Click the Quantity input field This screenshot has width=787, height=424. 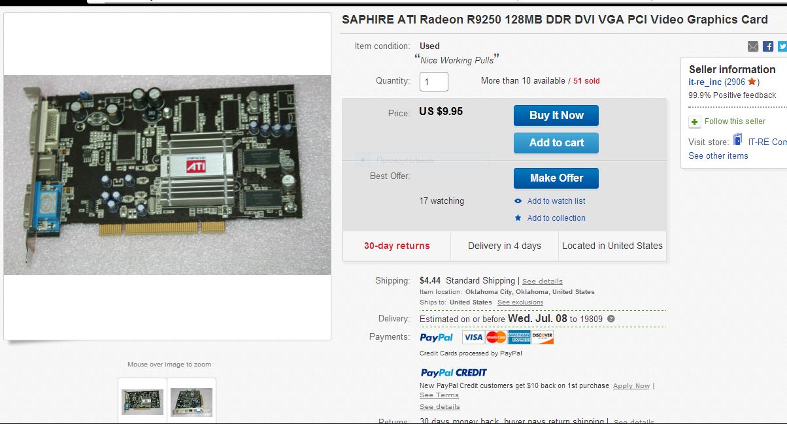click(433, 82)
